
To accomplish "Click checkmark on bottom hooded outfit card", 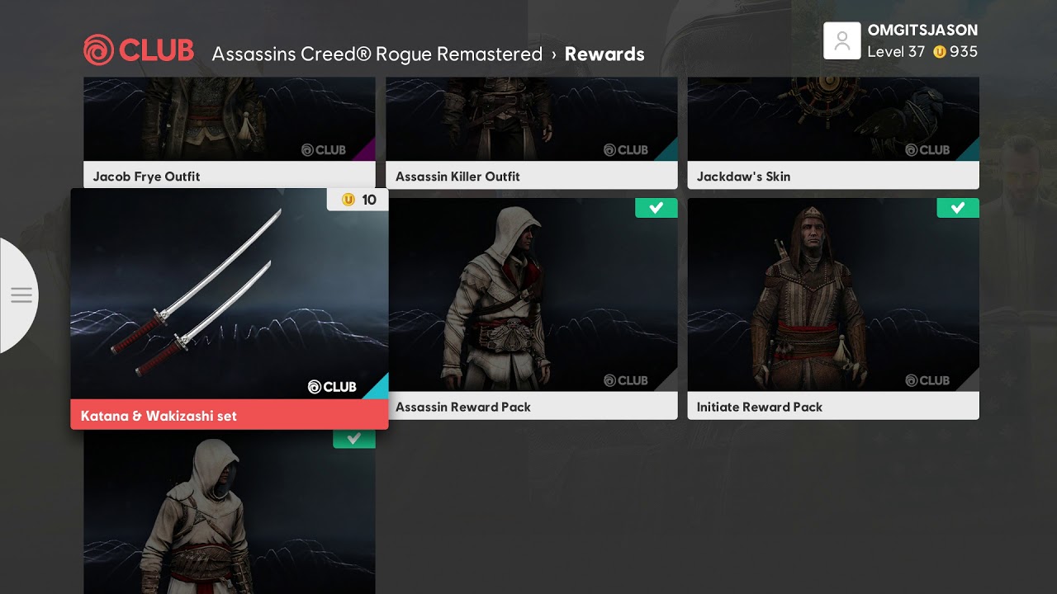I will [x=354, y=439].
